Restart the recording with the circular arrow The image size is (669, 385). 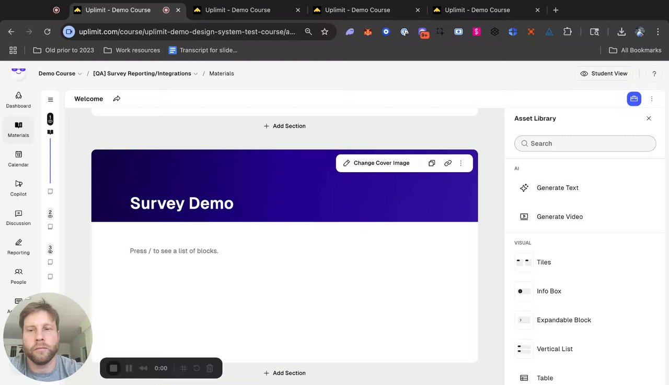[x=197, y=368]
